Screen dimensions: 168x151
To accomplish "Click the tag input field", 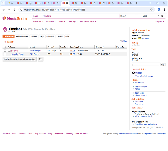I will pyautogui.click(x=146, y=65).
